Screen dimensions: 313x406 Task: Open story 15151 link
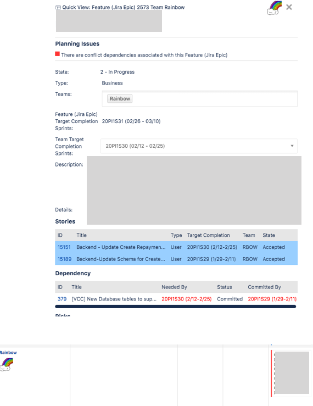[64, 247]
